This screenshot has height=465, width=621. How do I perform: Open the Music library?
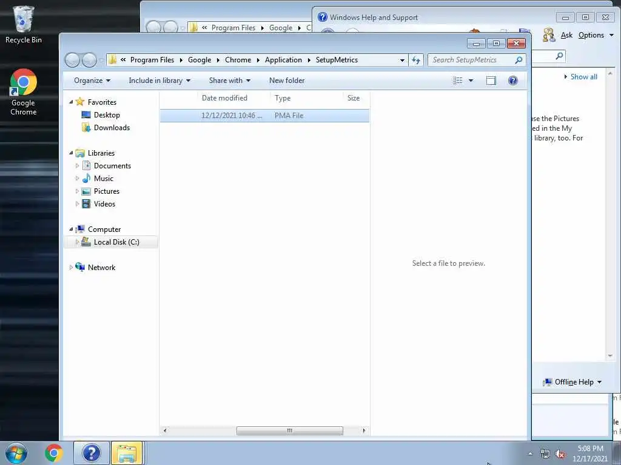tap(103, 179)
